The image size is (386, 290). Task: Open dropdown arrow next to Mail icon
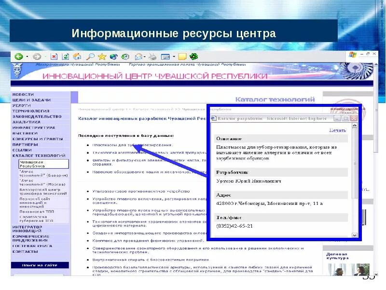pos(145,57)
